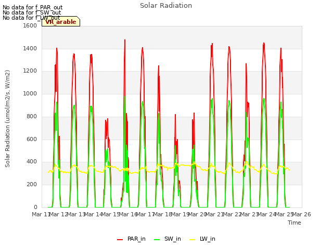333x249 pixels.
Task: Toggle the SW_in legend label
Action: pyautogui.click(x=172, y=239)
